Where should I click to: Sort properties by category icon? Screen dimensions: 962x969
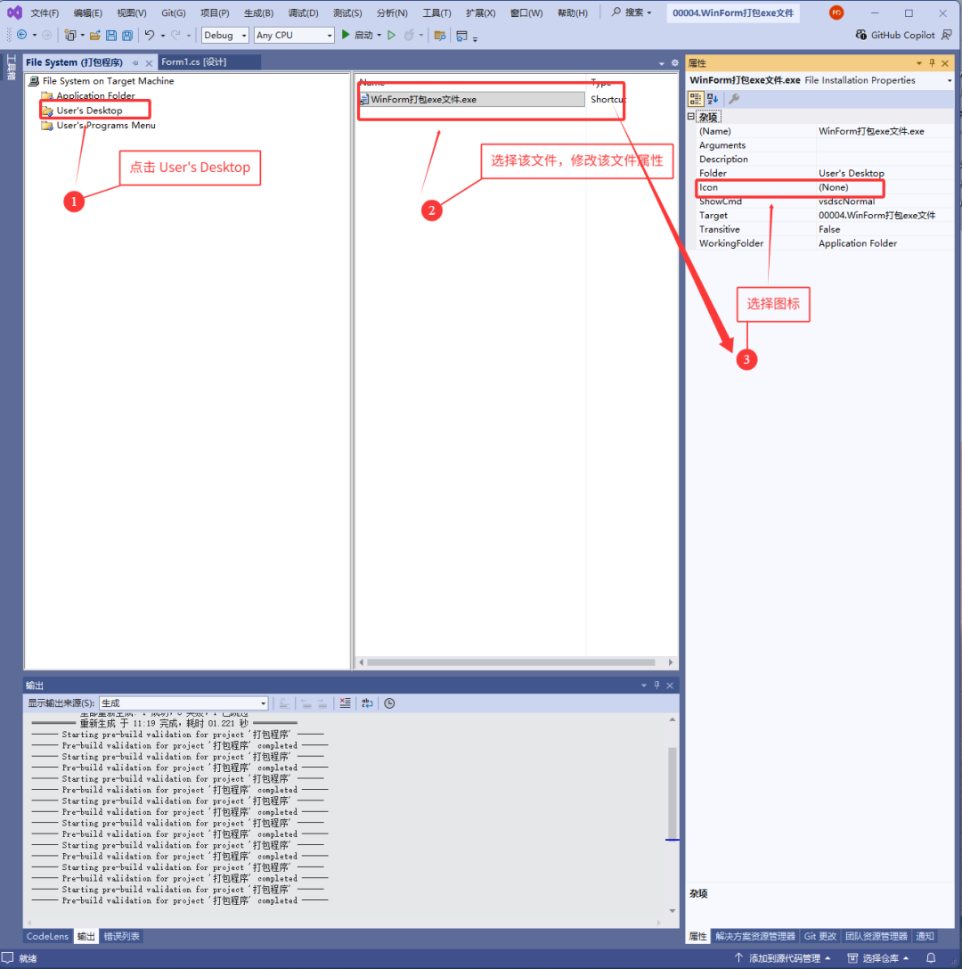(x=696, y=99)
